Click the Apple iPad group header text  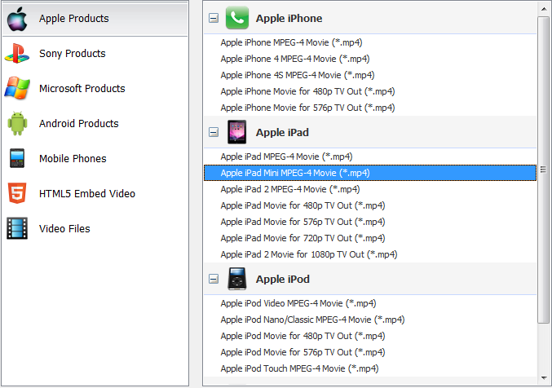coord(282,132)
